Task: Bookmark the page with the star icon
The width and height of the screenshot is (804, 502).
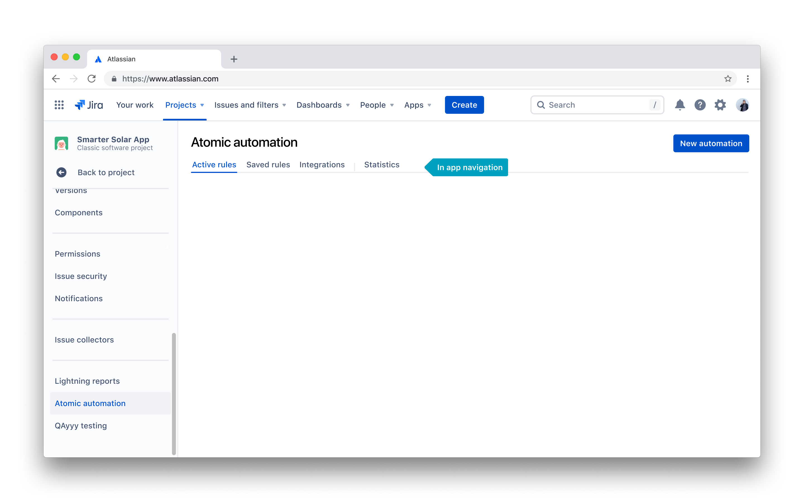Action: click(x=728, y=79)
